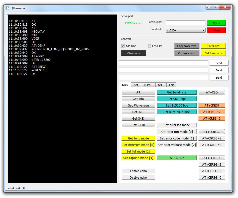The width and height of the screenshot is (238, 198).
Task: Click Set error min mode [0]
Action: pos(177,132)
